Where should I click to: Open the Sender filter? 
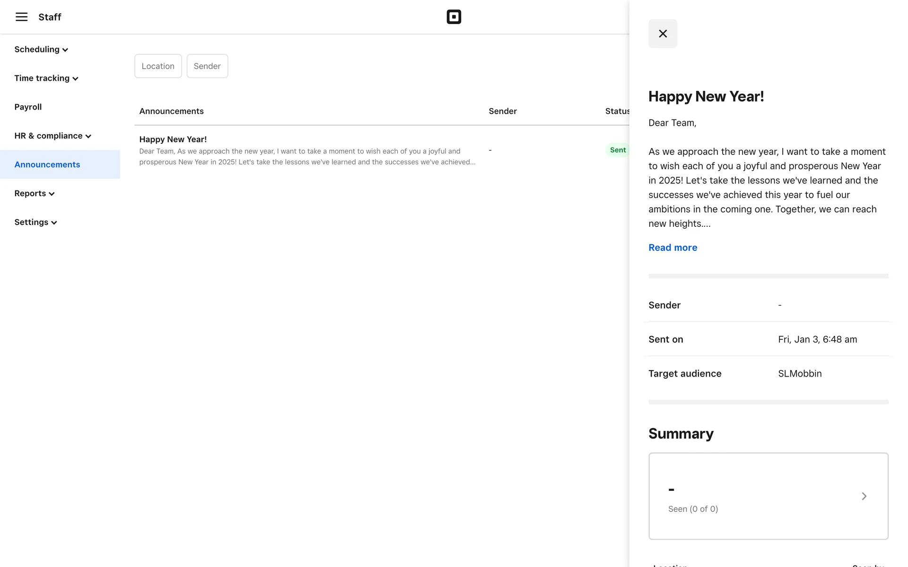pos(207,66)
